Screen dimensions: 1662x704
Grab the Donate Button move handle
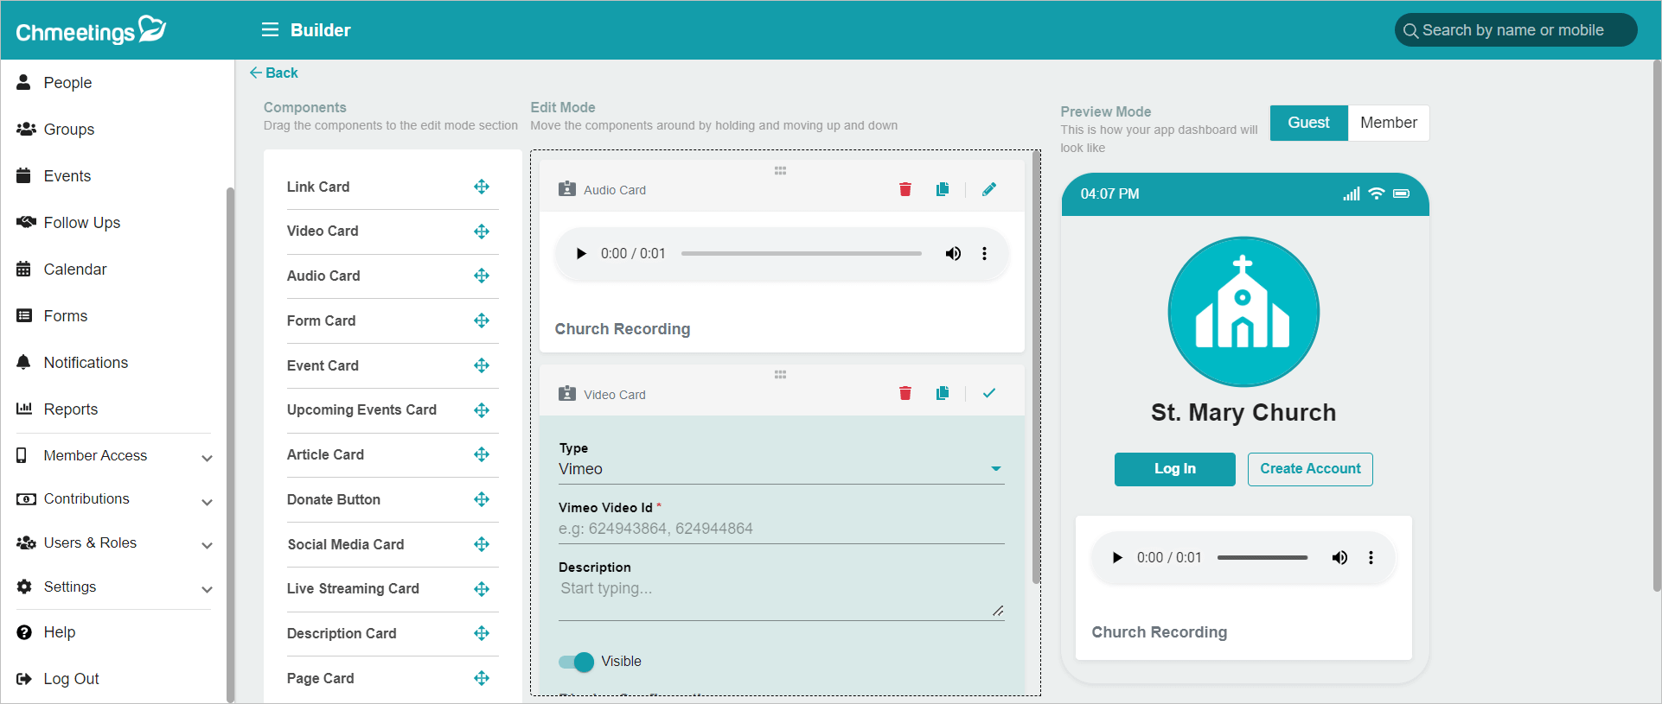pyautogui.click(x=482, y=499)
